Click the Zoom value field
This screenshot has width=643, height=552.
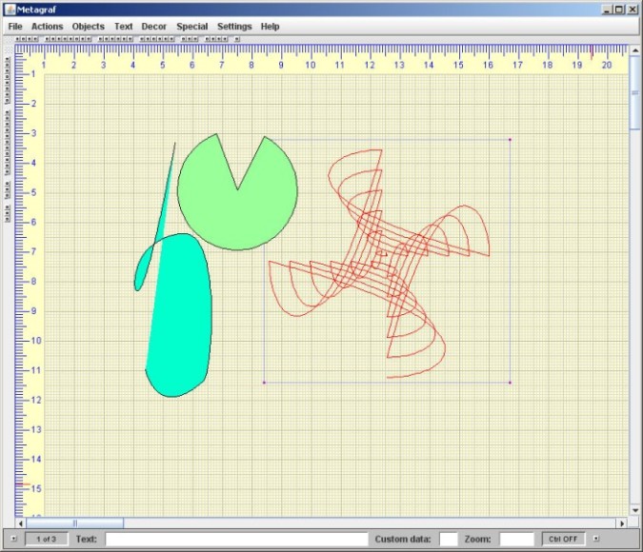coord(516,539)
